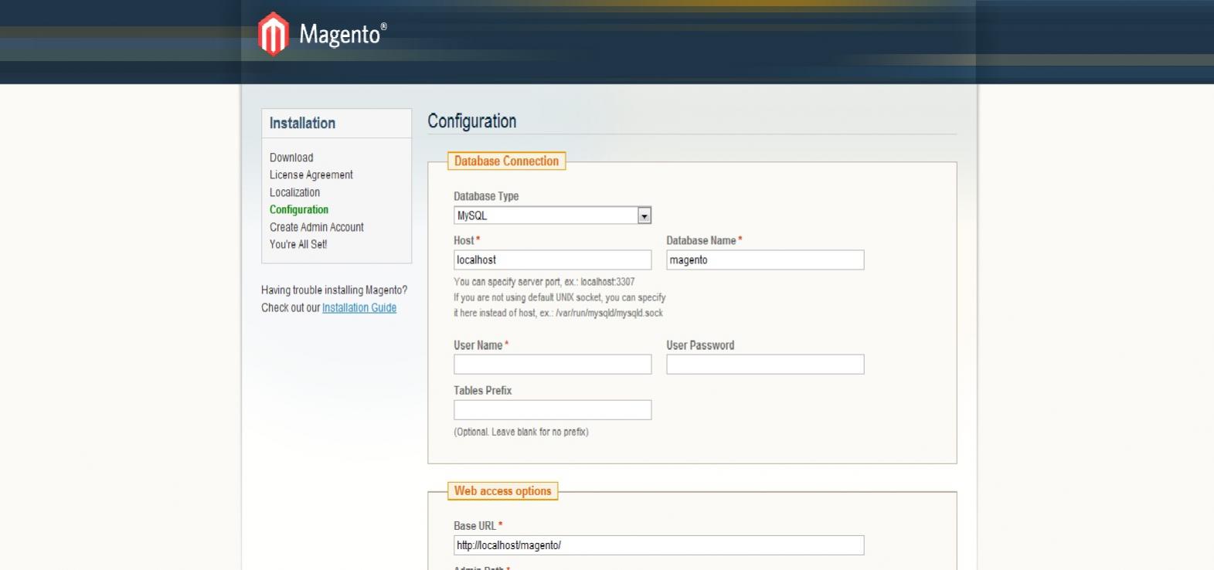Viewport: 1214px width, 570px height.
Task: Click the mysqld.sock example hint line
Action: coord(558,313)
